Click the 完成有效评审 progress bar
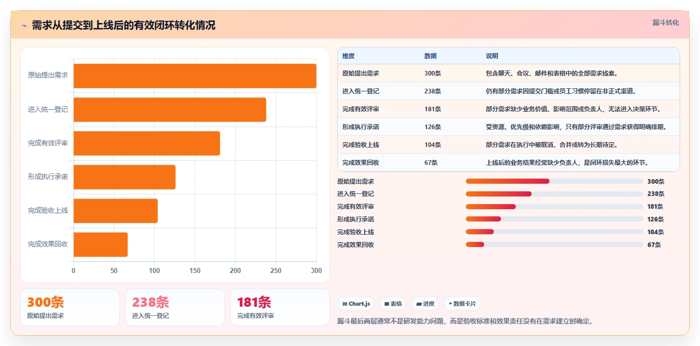This screenshot has height=346, width=700. click(x=555, y=207)
